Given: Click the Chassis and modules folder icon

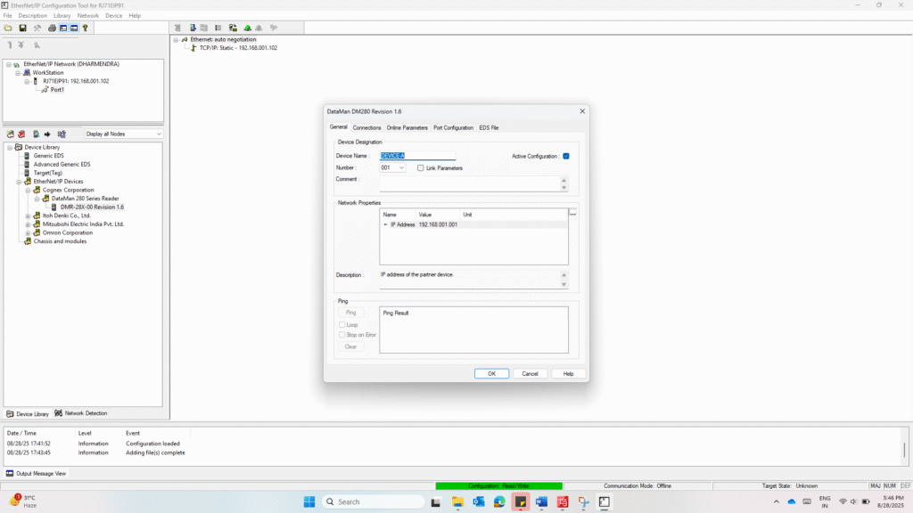Looking at the screenshot, I should pos(28,240).
